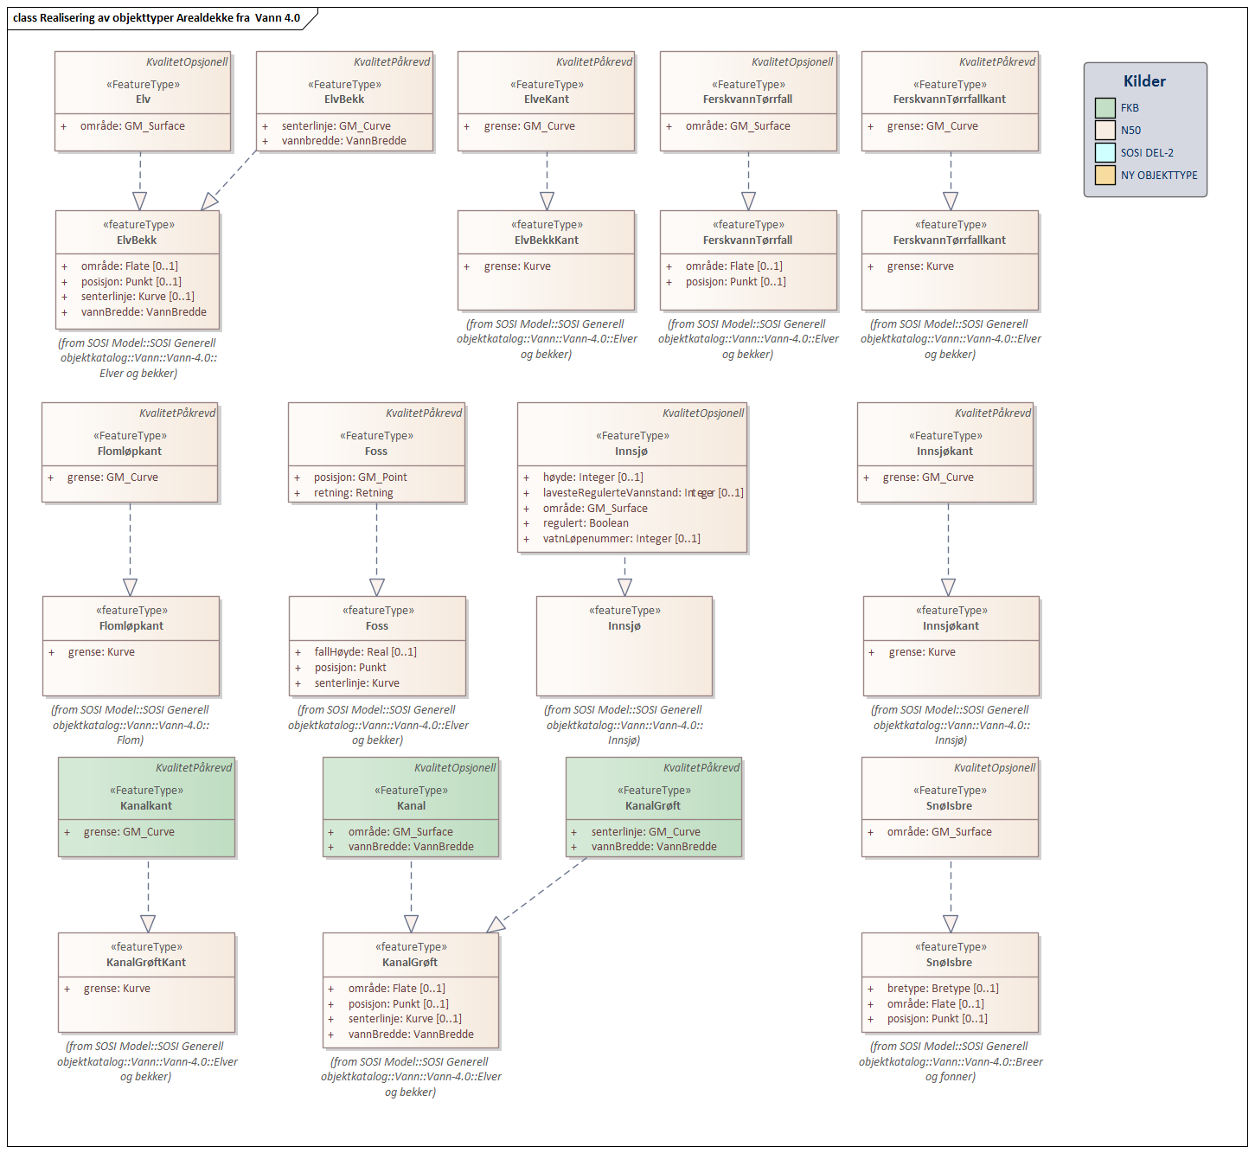Select the ElveKant FeatureType class name
The image size is (1255, 1153).
coord(547,99)
